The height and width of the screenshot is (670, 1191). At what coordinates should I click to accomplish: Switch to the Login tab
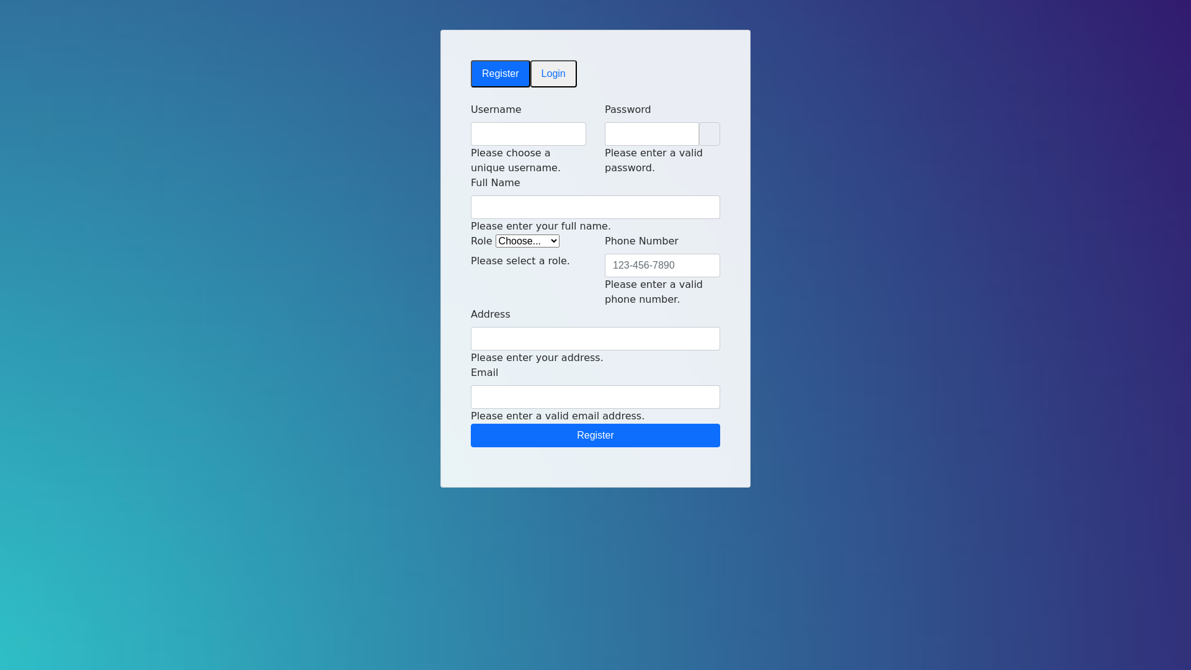point(553,74)
